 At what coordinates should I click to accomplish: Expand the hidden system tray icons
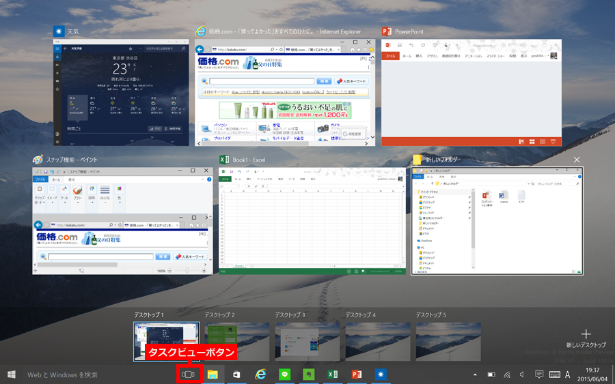475,374
